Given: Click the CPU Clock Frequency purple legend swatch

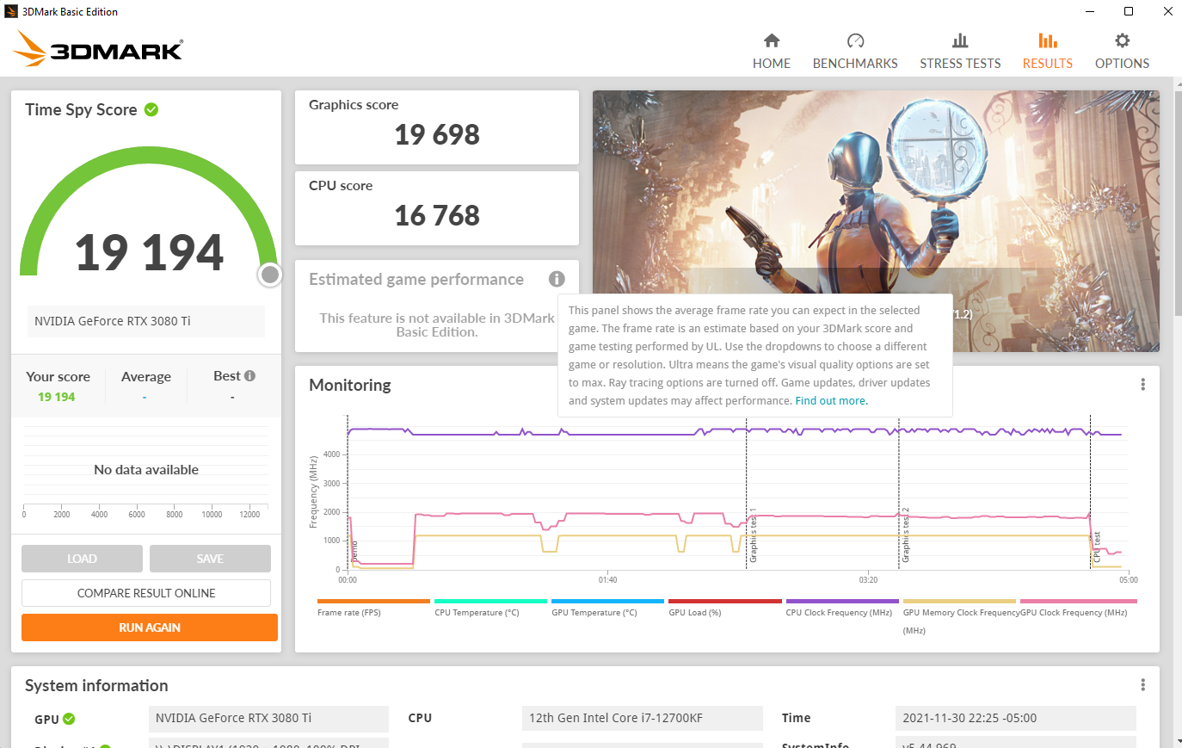Looking at the screenshot, I should [x=841, y=602].
